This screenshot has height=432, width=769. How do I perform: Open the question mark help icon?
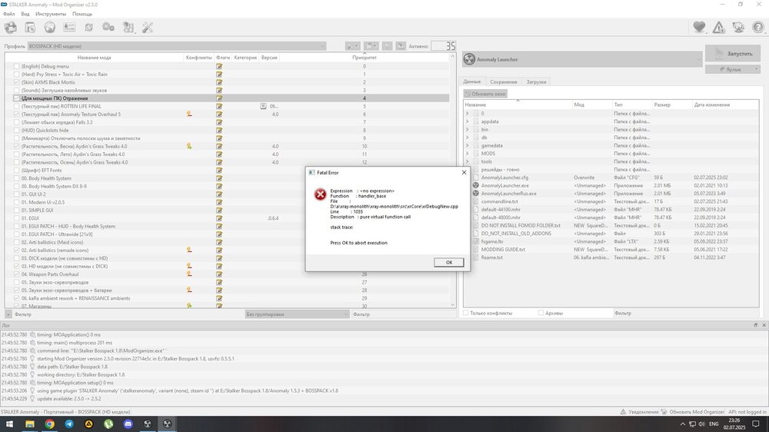758,28
